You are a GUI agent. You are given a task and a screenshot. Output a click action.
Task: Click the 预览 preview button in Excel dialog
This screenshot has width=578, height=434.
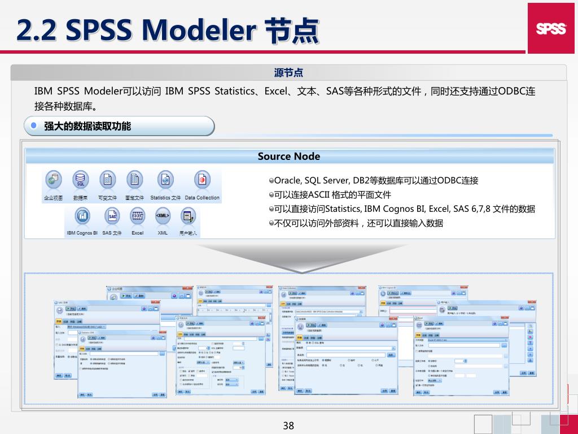pos(429,324)
